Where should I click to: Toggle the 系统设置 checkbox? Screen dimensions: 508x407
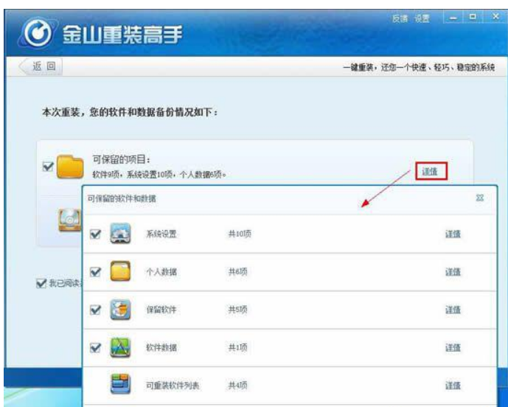(x=94, y=234)
